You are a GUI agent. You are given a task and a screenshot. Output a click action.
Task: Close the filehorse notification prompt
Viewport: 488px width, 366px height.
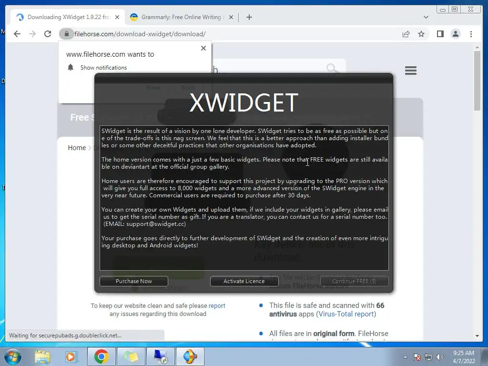203,48
